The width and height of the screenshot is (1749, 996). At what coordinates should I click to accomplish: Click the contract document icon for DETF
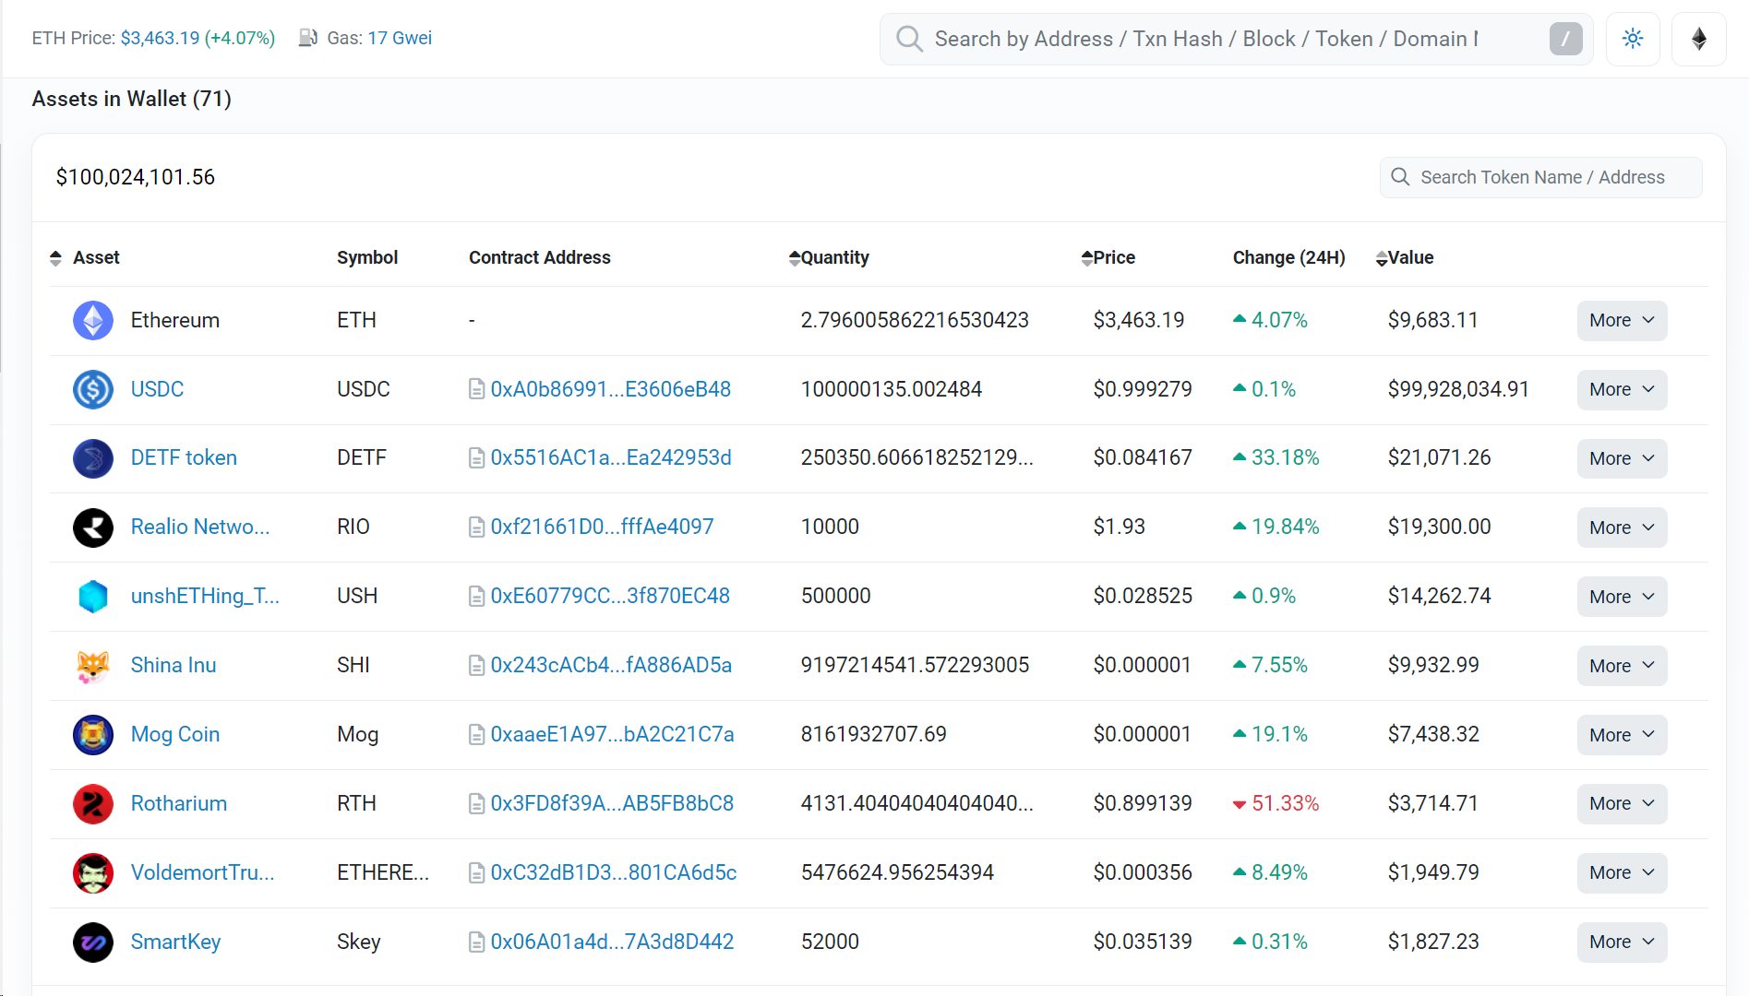click(x=476, y=458)
